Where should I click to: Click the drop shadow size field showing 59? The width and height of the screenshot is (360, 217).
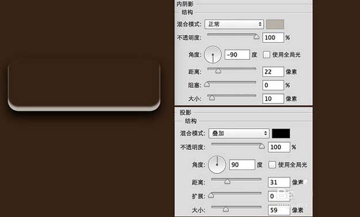tap(279, 210)
